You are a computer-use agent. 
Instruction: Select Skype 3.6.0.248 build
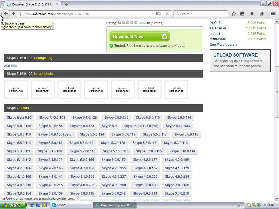coord(114,193)
